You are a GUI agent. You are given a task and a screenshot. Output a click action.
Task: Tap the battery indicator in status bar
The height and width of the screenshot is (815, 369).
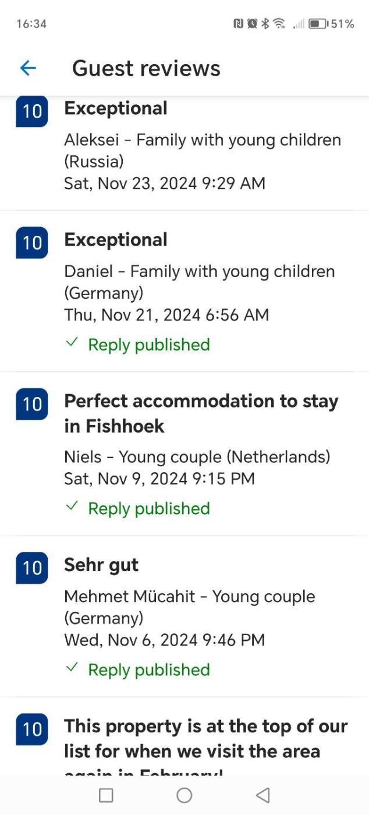point(317,24)
